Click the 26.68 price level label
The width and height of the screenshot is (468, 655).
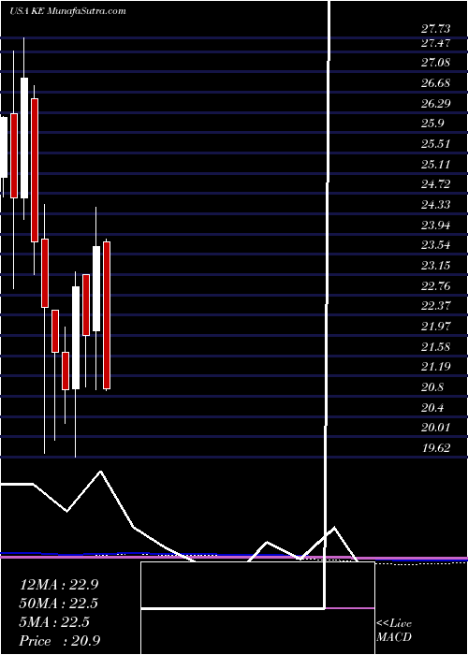click(x=436, y=83)
